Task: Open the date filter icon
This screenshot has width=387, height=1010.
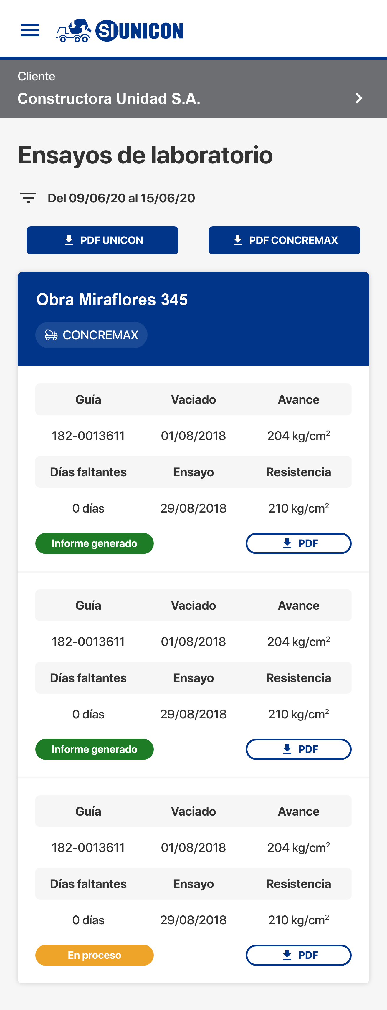Action: coord(28,198)
